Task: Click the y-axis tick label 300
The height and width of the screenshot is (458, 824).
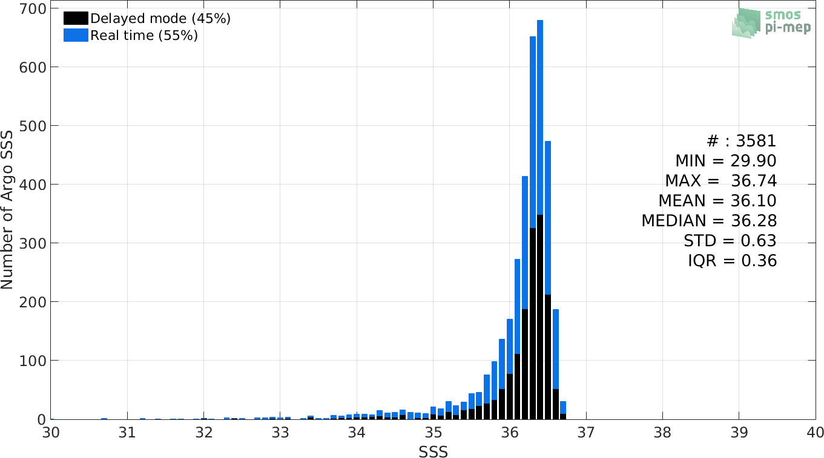Action: 33,243
